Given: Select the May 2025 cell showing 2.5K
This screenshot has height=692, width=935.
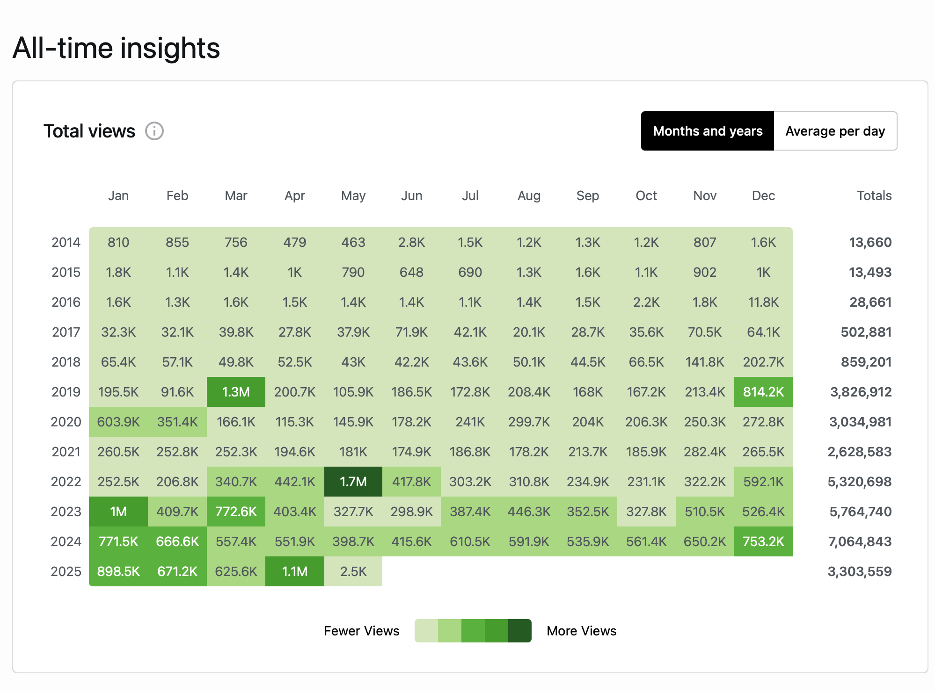Looking at the screenshot, I should [353, 571].
